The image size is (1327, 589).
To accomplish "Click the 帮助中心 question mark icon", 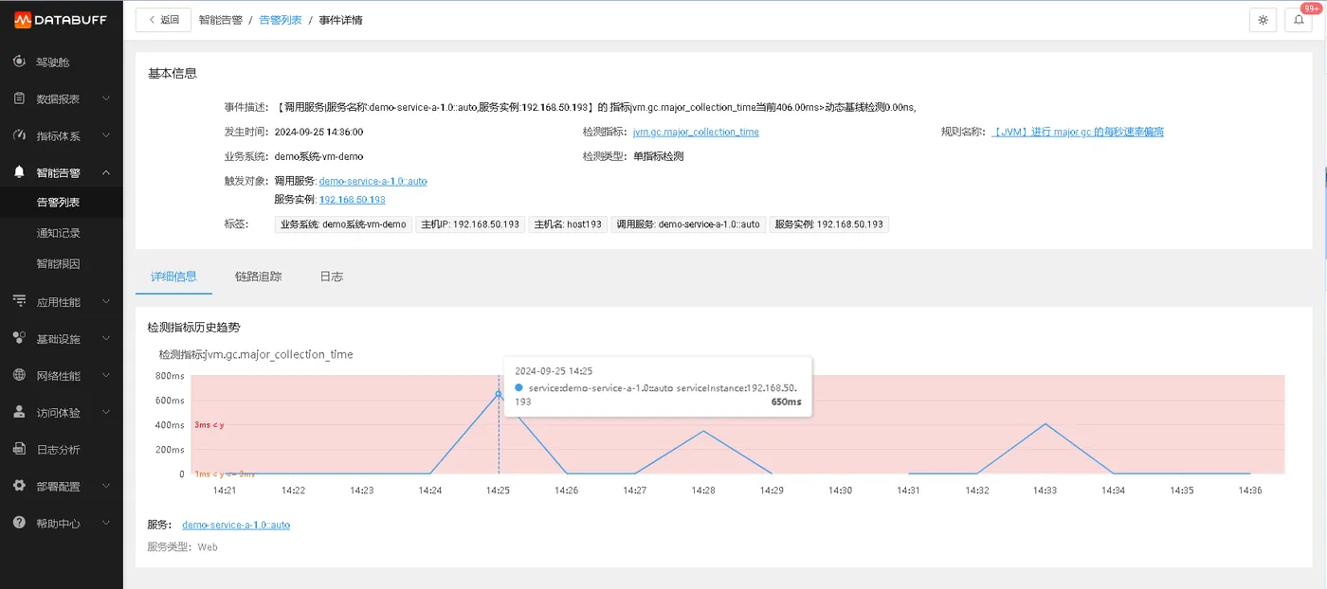I will (x=19, y=524).
